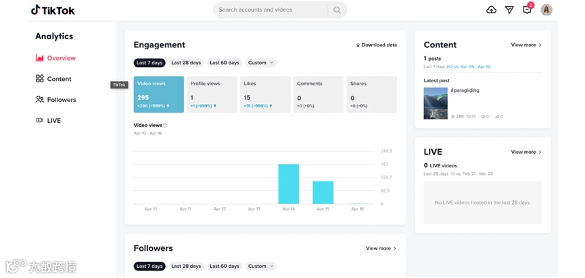Screen dimensions: 585x278
Task: Open the messages paper plane icon
Action: click(509, 10)
